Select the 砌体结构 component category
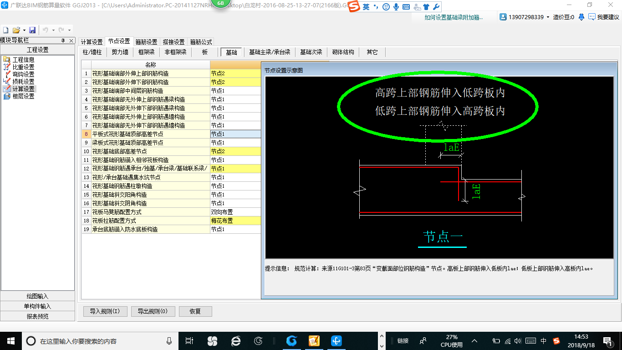This screenshot has width=622, height=350. (x=343, y=52)
